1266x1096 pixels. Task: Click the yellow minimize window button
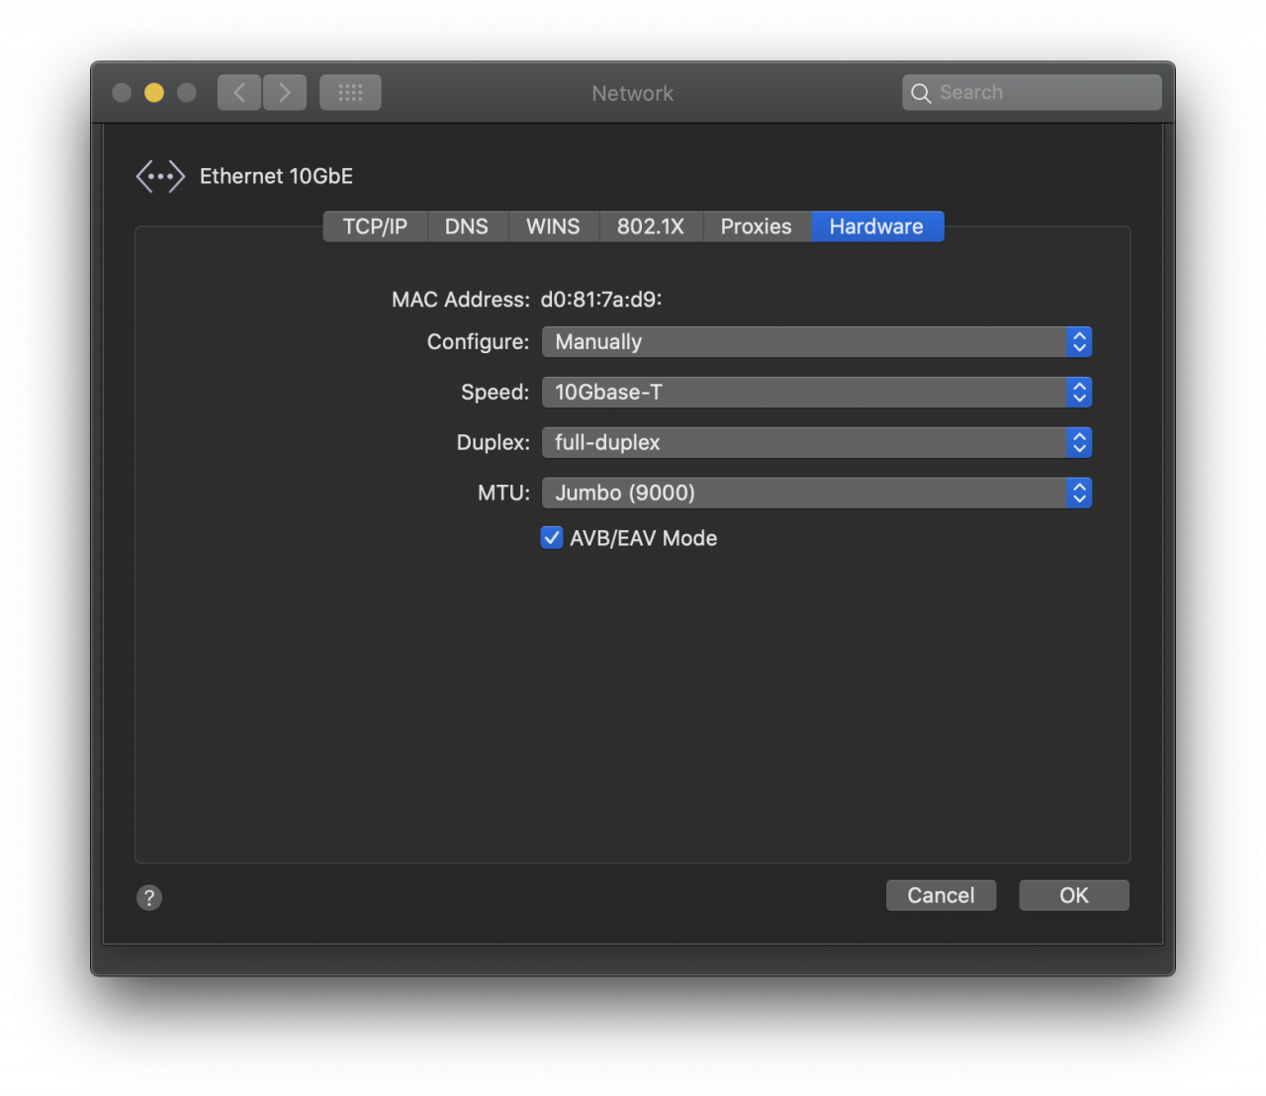[x=154, y=93]
